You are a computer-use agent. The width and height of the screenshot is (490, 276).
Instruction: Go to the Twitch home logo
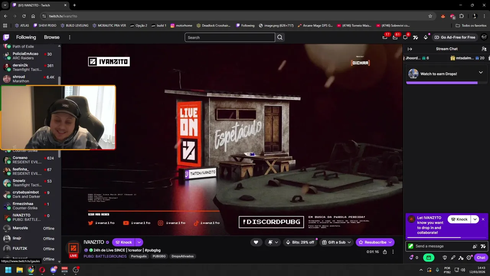(x=6, y=37)
